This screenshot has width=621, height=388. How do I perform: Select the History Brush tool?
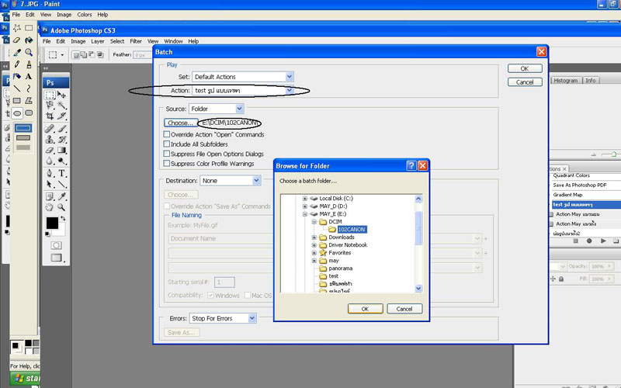tap(61, 140)
